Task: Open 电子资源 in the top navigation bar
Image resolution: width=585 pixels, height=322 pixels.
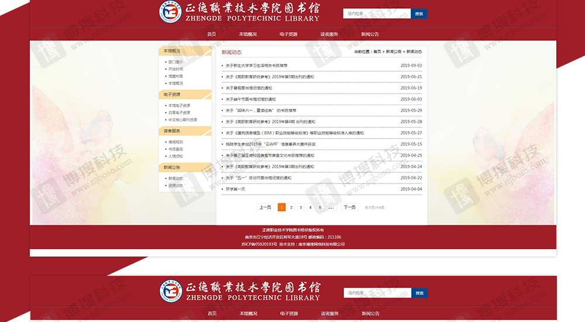Action: point(288,34)
